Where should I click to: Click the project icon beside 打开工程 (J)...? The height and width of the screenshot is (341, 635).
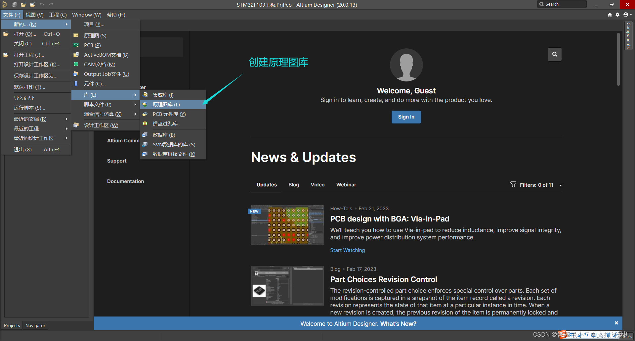point(6,55)
